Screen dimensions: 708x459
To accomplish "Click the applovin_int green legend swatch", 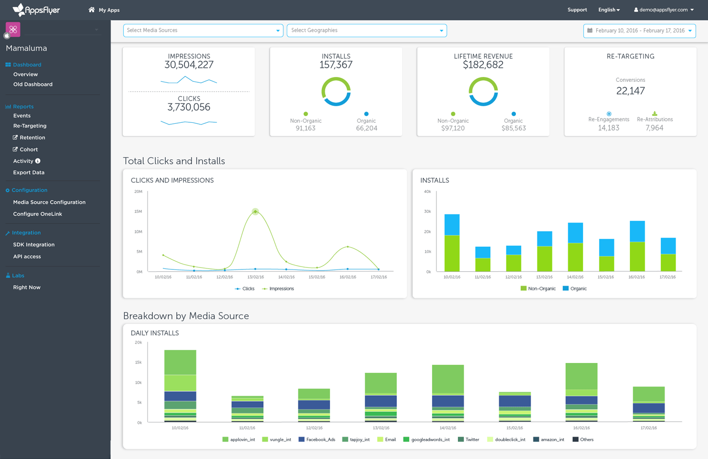I will tap(225, 440).
